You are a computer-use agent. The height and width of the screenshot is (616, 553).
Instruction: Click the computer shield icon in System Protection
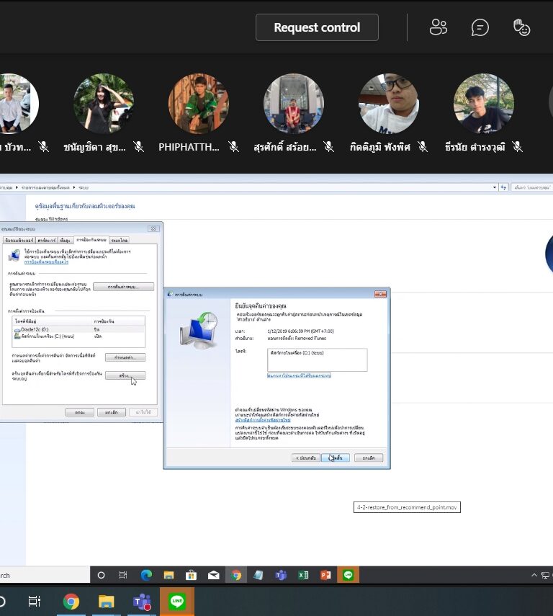pos(14,255)
